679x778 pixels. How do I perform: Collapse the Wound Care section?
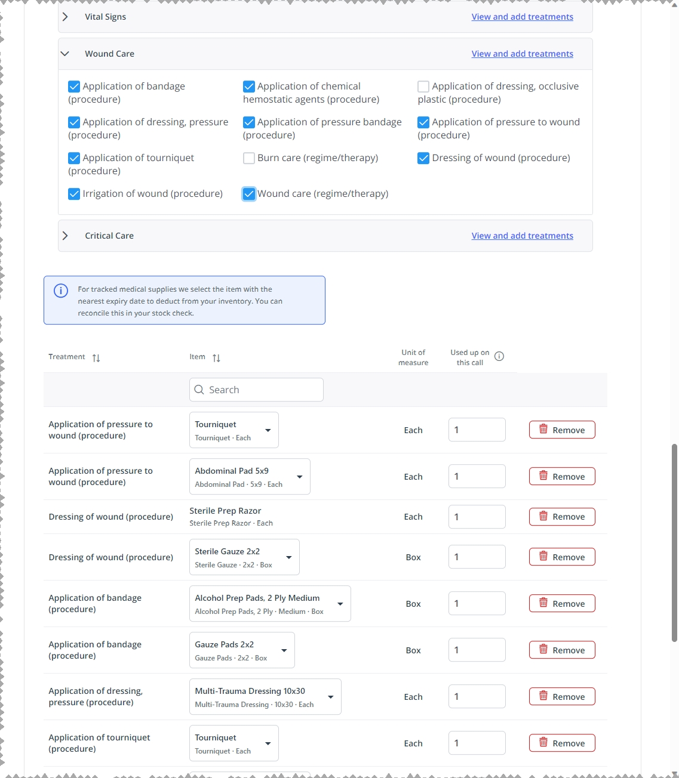65,54
